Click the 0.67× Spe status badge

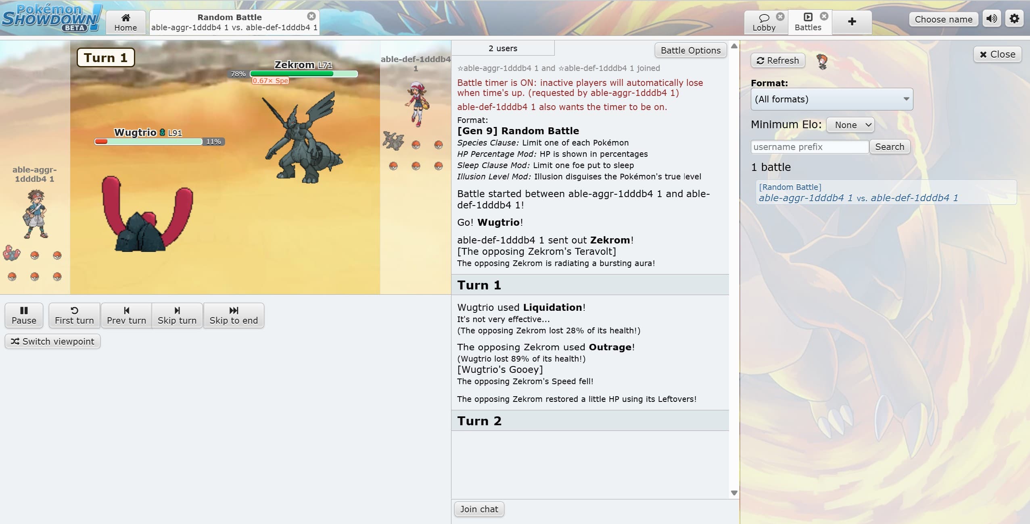pos(270,81)
